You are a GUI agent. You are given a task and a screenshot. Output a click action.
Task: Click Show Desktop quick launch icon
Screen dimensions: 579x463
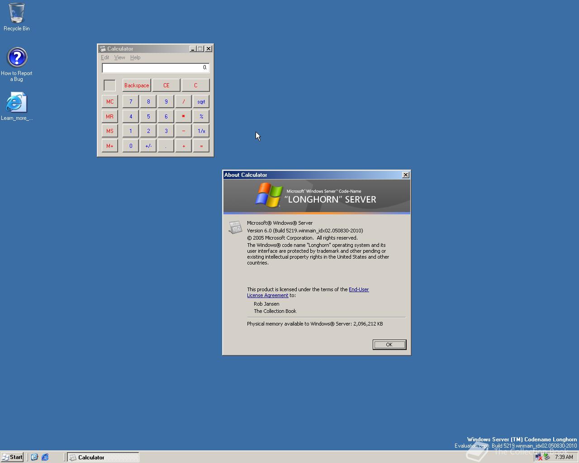click(x=34, y=457)
